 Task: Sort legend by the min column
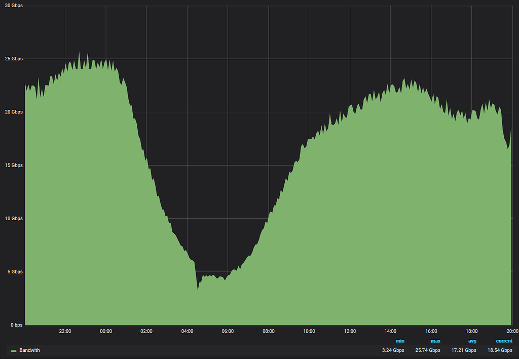[x=400, y=341]
